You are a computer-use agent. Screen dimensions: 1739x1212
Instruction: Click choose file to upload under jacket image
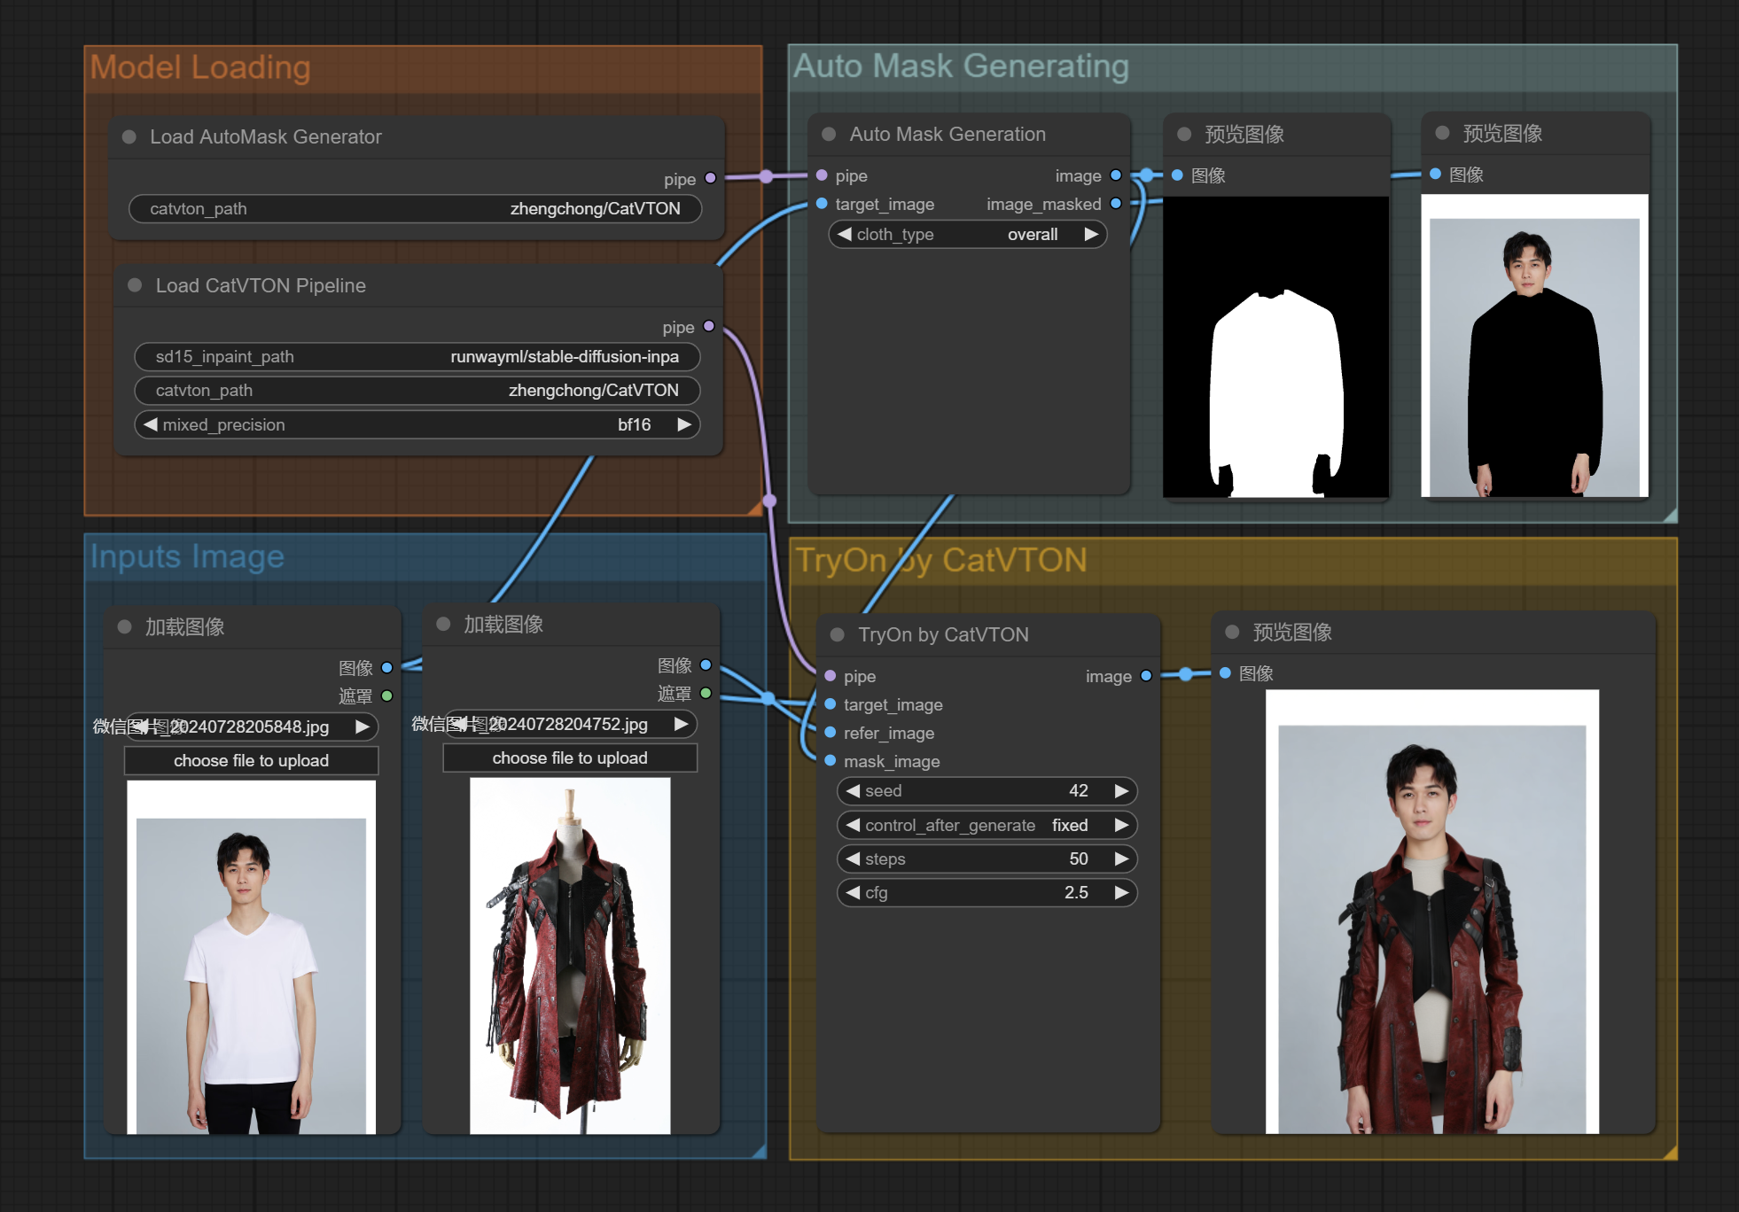[570, 758]
